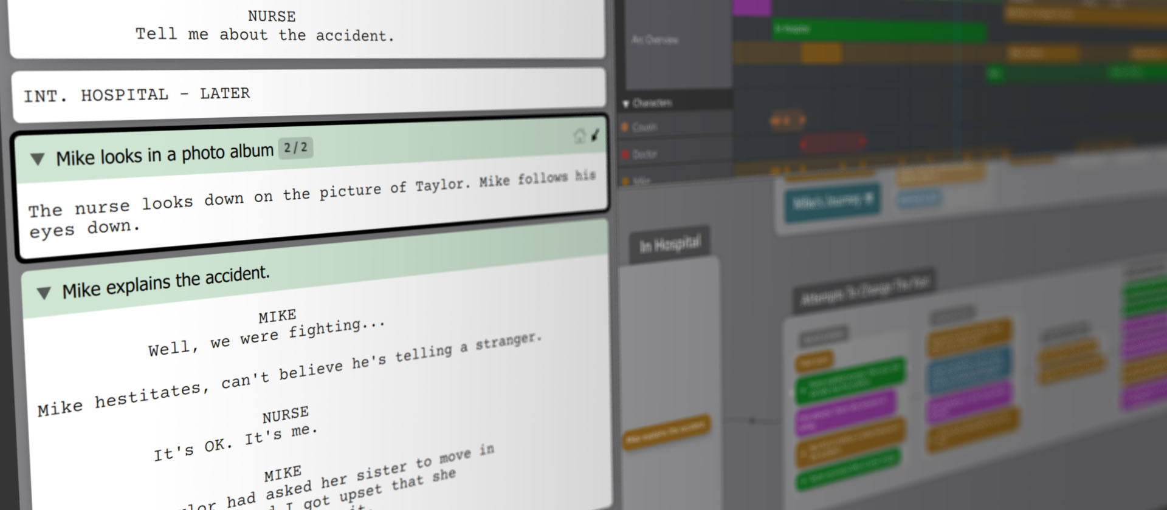Collapse the Characters section in timeline
The height and width of the screenshot is (510, 1167).
625,104
